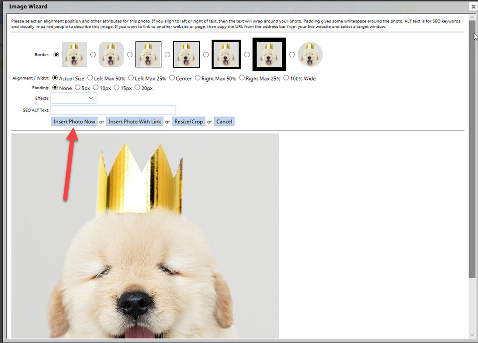Open the Effects dropdown
The height and width of the screenshot is (343, 478).
pos(73,99)
